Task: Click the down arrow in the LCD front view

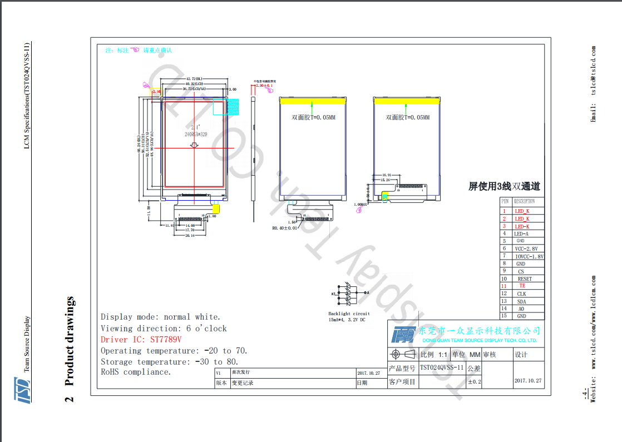Action: tap(194, 145)
